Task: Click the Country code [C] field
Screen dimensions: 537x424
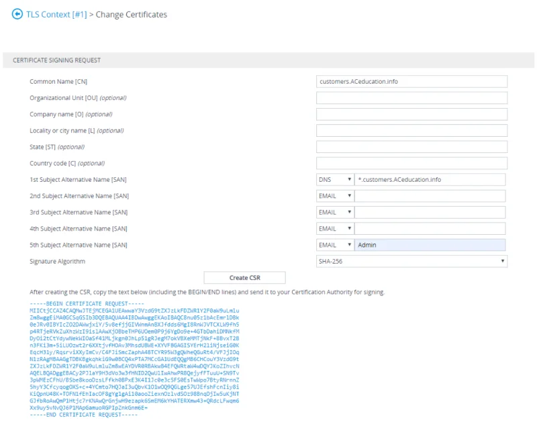Action: (x=411, y=163)
